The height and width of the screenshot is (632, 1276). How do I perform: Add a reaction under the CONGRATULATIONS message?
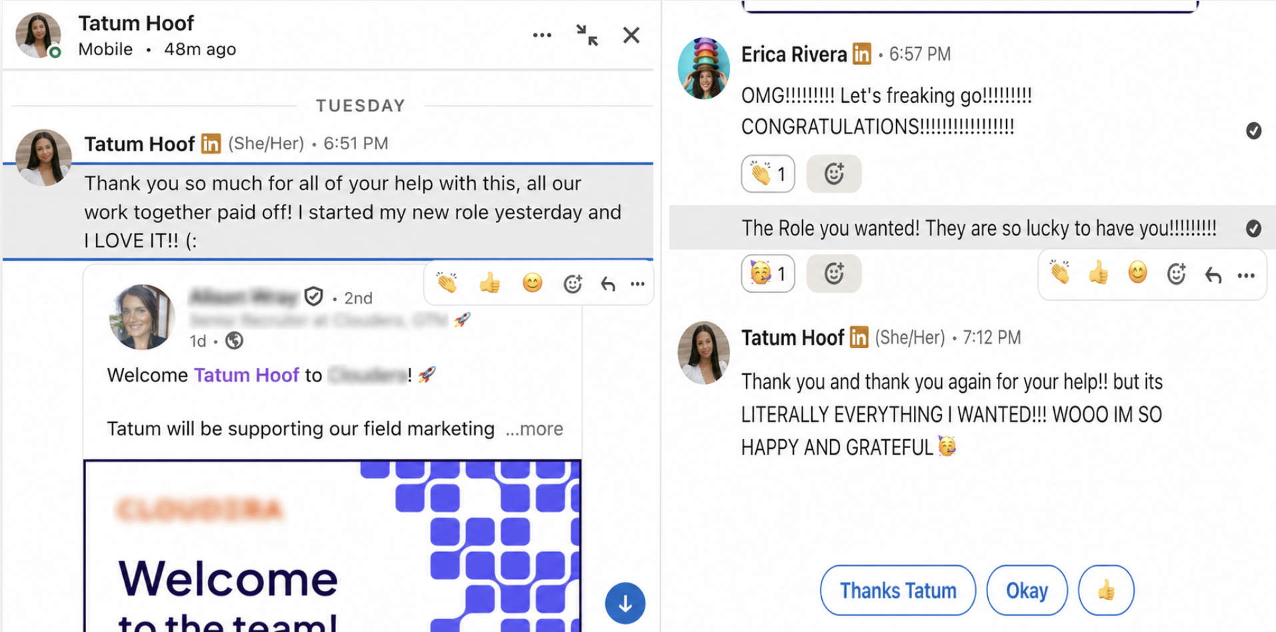pos(834,174)
